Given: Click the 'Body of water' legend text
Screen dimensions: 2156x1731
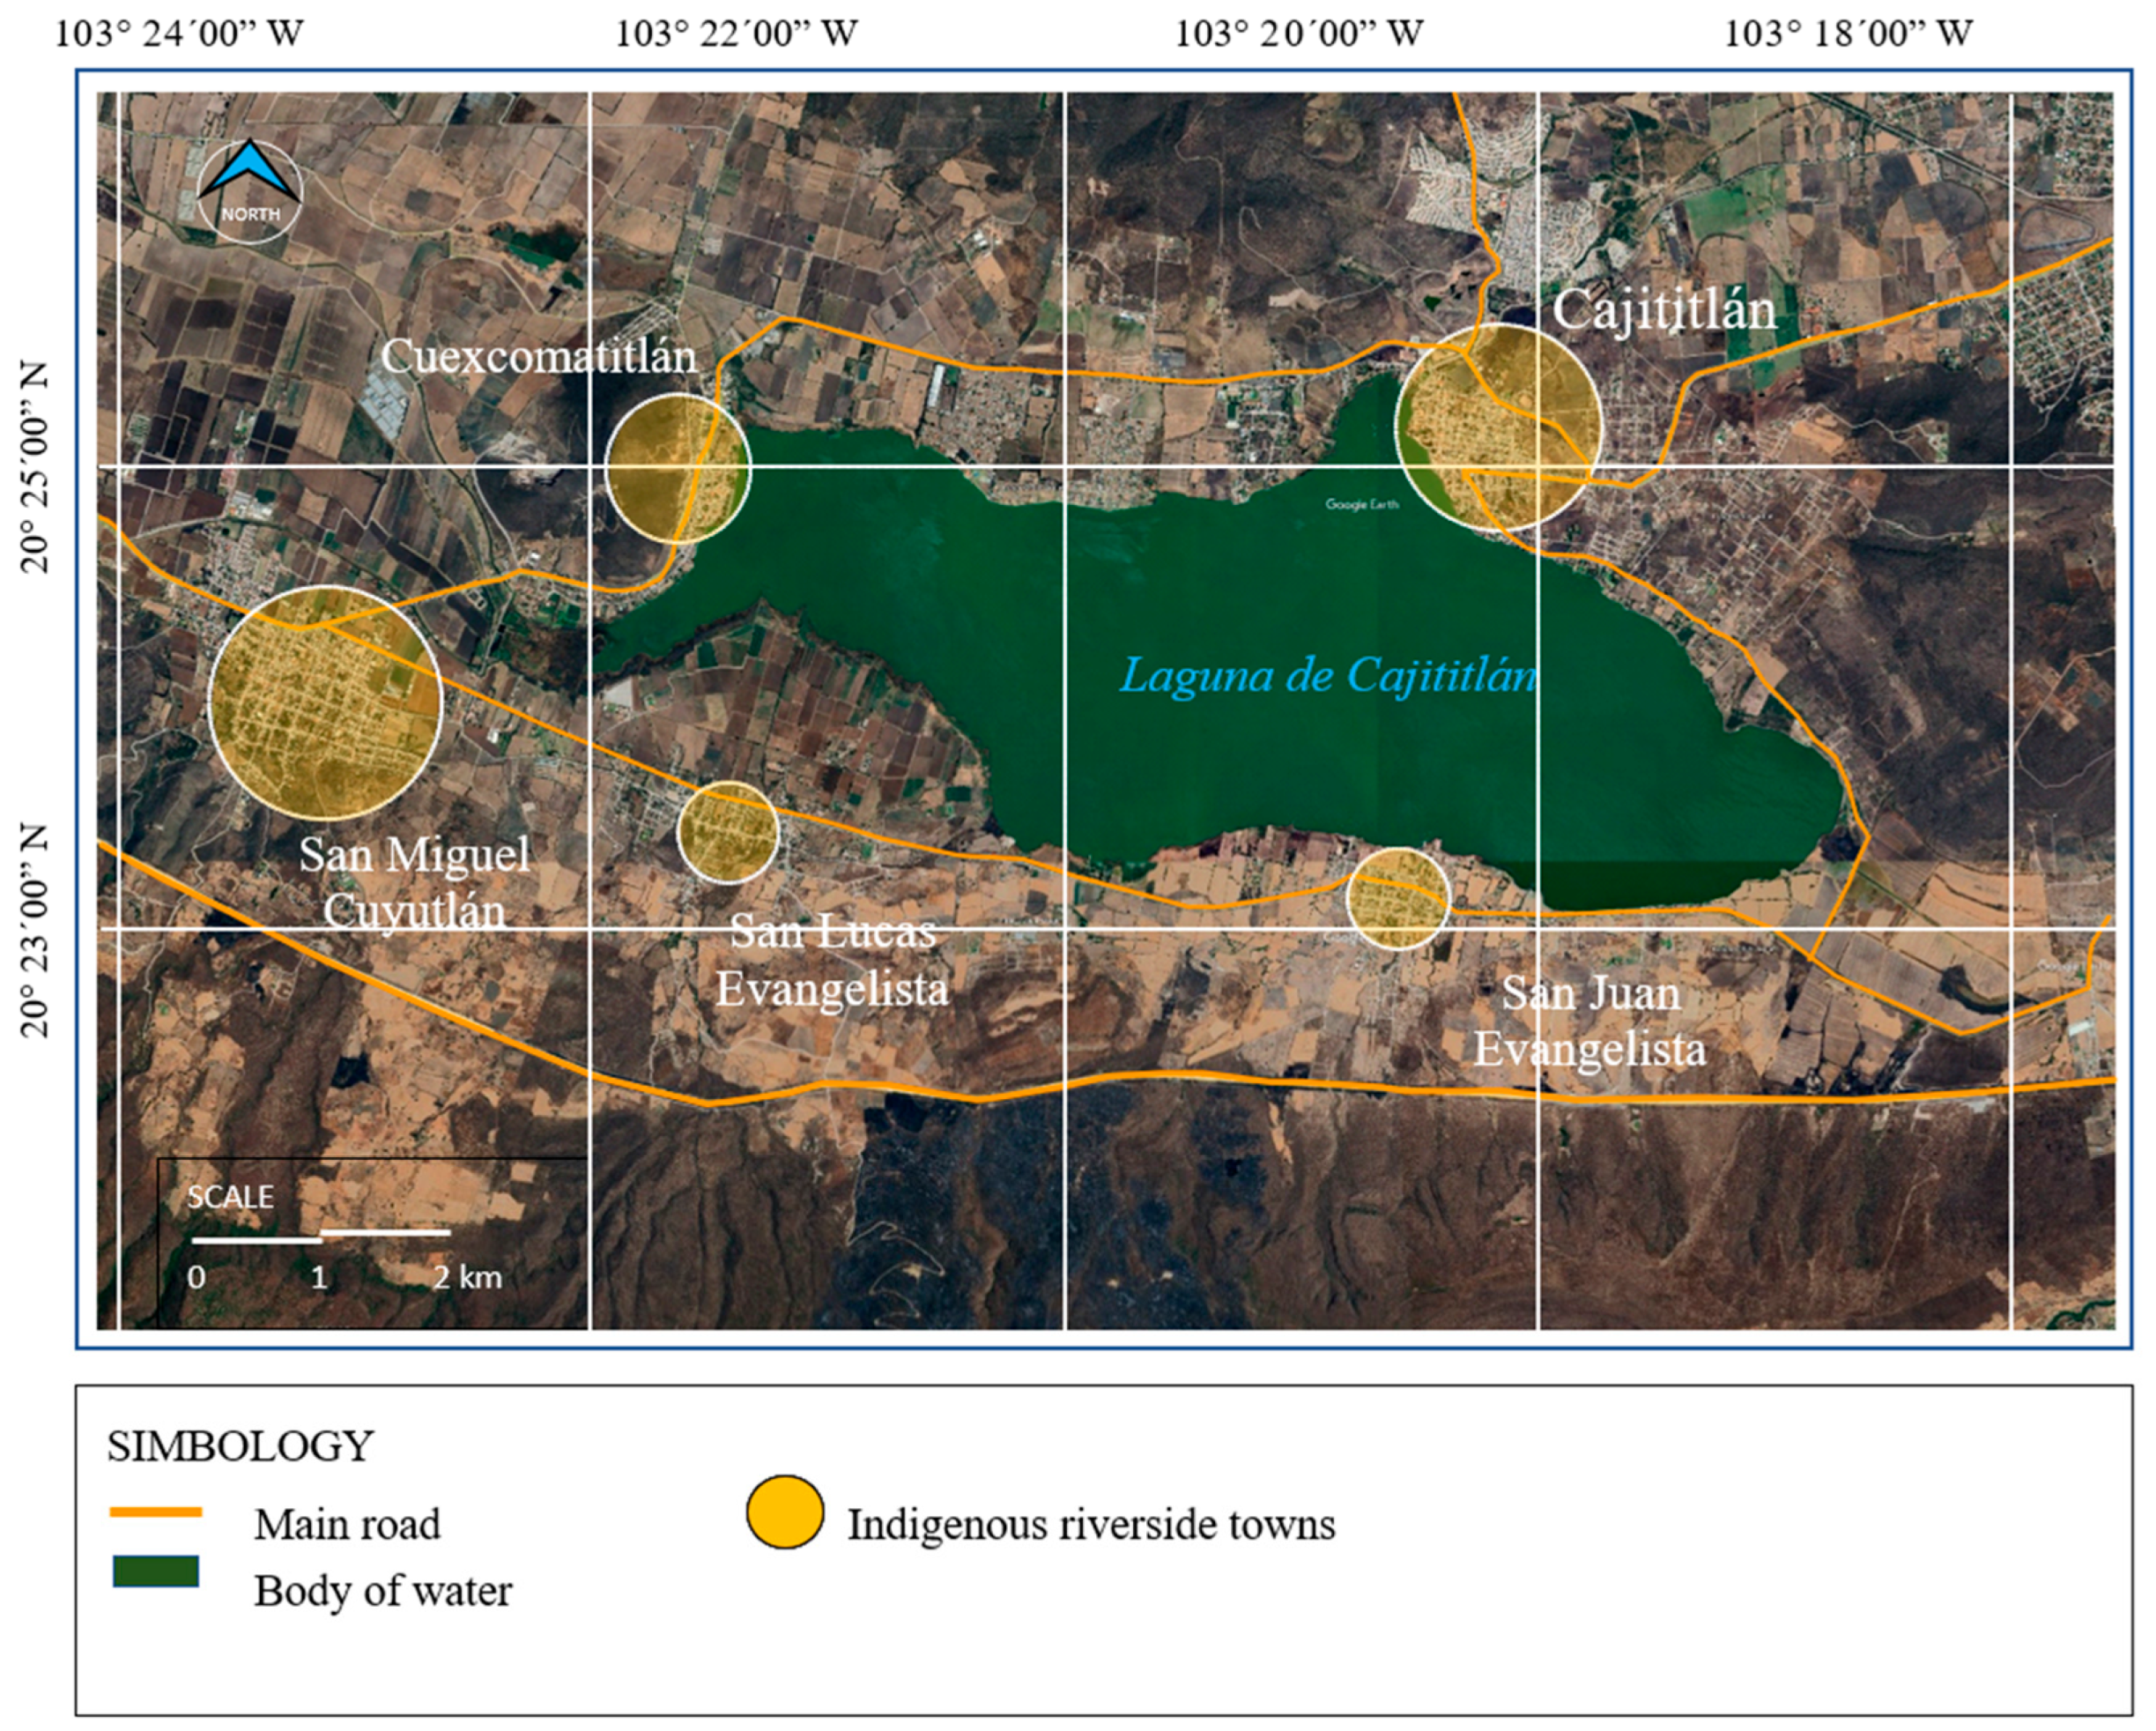Looking at the screenshot, I should (x=383, y=1591).
